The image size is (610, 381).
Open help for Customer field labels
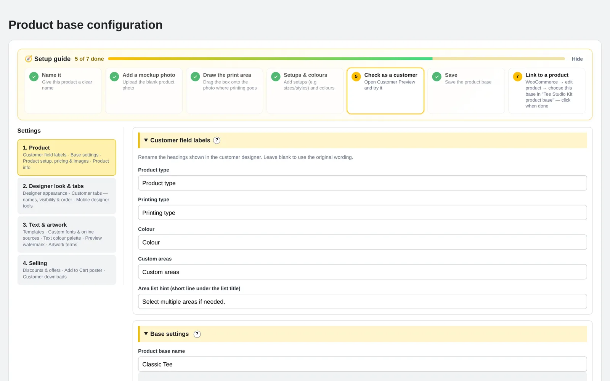pyautogui.click(x=217, y=140)
